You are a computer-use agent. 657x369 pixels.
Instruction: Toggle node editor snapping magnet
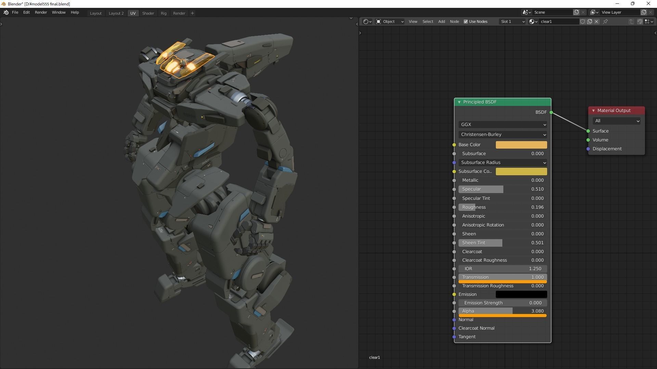pos(640,22)
